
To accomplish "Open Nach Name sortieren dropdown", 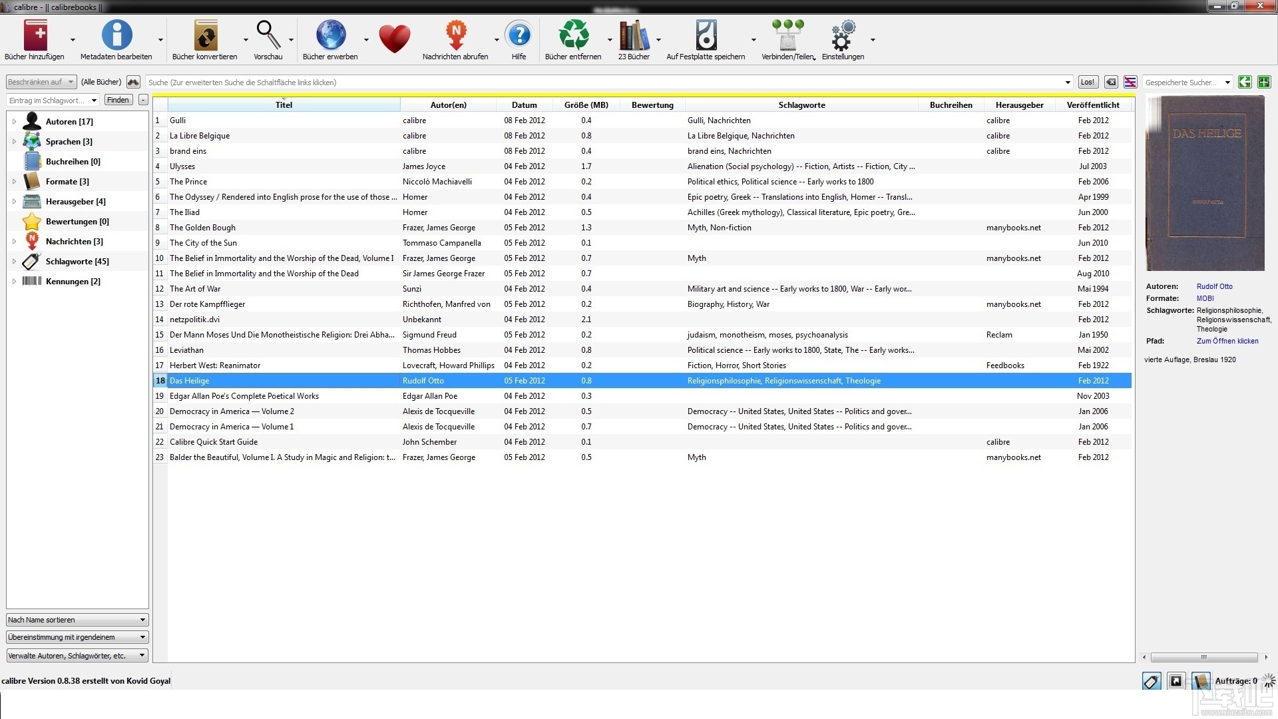I will click(77, 620).
